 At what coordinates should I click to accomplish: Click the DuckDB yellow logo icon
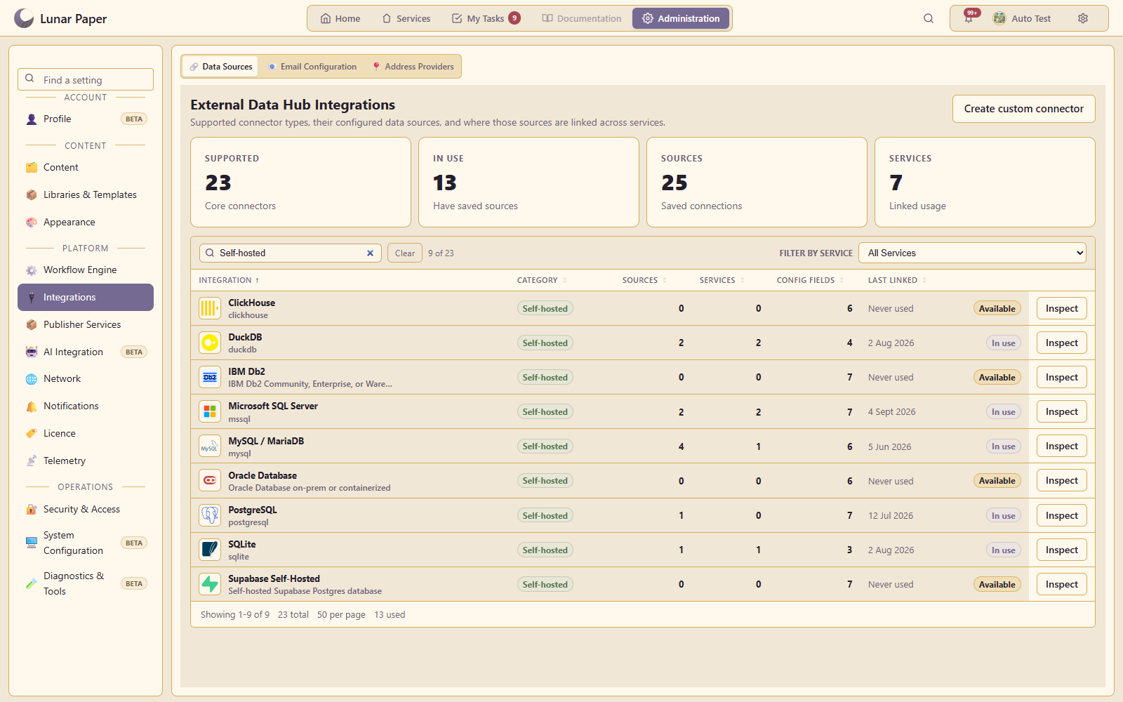(x=210, y=343)
